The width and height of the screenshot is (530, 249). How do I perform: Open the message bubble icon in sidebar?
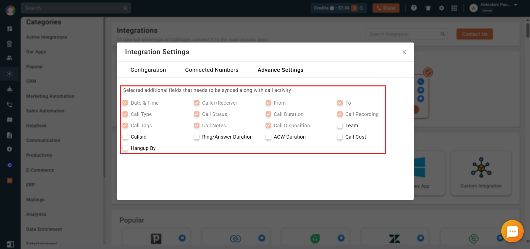[x=10, y=120]
